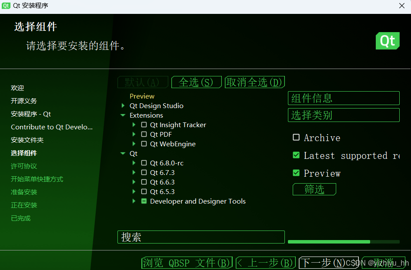The width and height of the screenshot is (411, 270).
Task: Expand the Qt 6.6.3 node
Action: coord(134,182)
